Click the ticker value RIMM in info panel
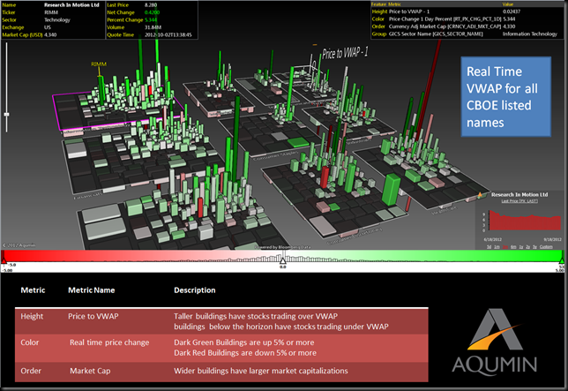568x391 pixels. [51, 12]
